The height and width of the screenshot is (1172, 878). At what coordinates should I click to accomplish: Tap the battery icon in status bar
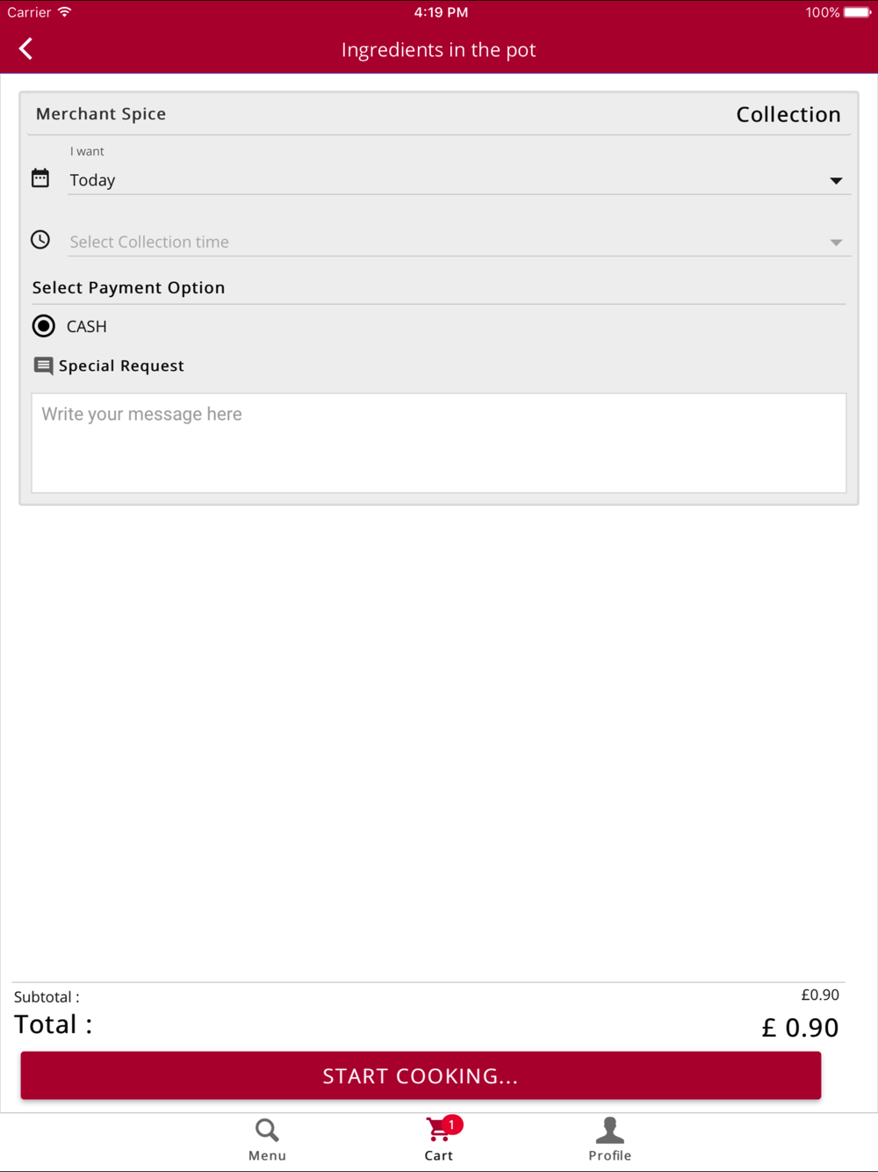pos(857,12)
